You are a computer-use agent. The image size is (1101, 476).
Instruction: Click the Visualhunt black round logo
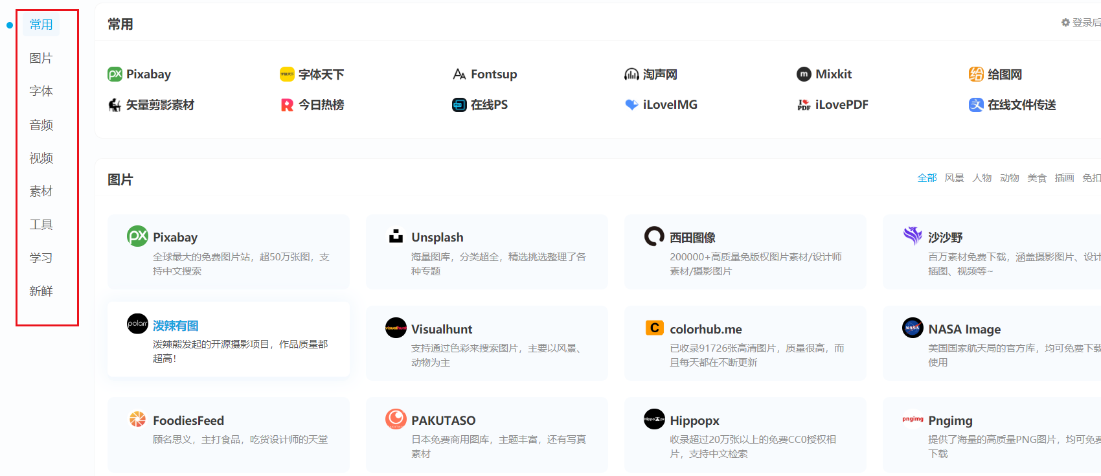[396, 328]
